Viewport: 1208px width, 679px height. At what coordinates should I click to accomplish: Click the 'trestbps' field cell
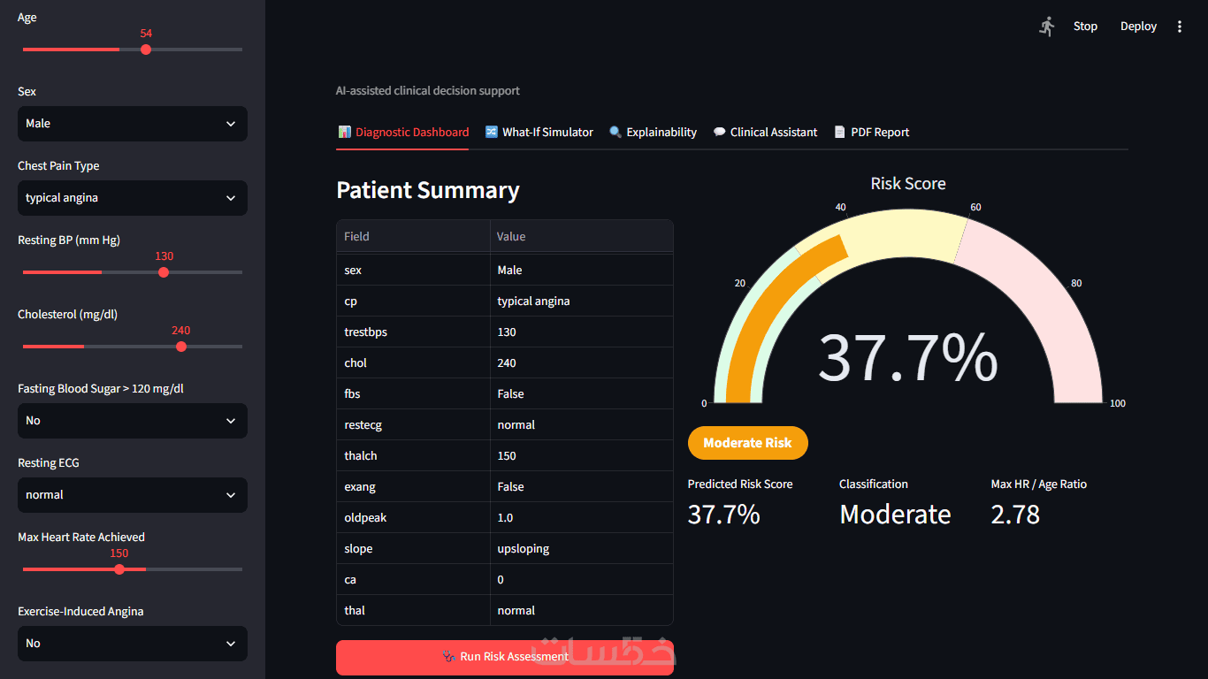pyautogui.click(x=413, y=332)
